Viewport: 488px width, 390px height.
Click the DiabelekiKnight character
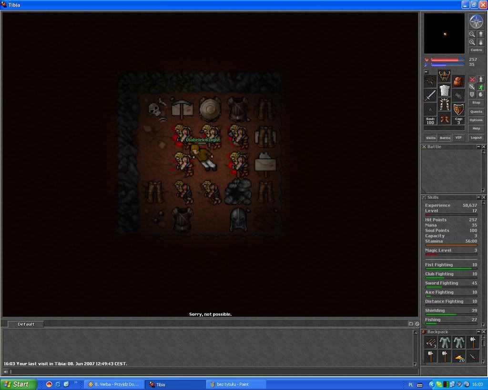[x=203, y=157]
